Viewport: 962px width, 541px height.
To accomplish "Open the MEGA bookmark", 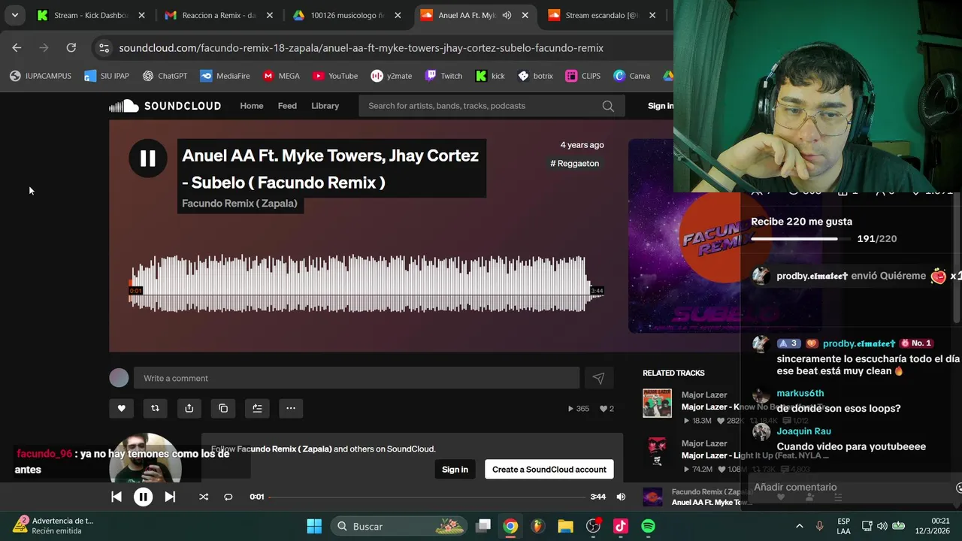I will click(x=282, y=76).
